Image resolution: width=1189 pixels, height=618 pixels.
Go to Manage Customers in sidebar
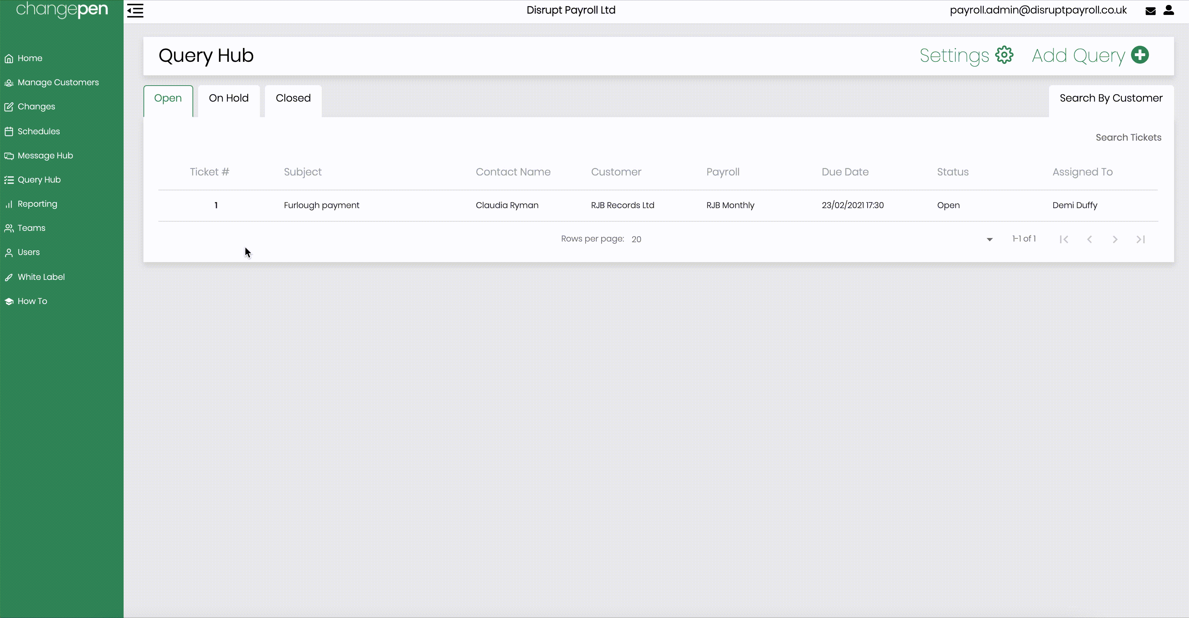[x=58, y=83]
